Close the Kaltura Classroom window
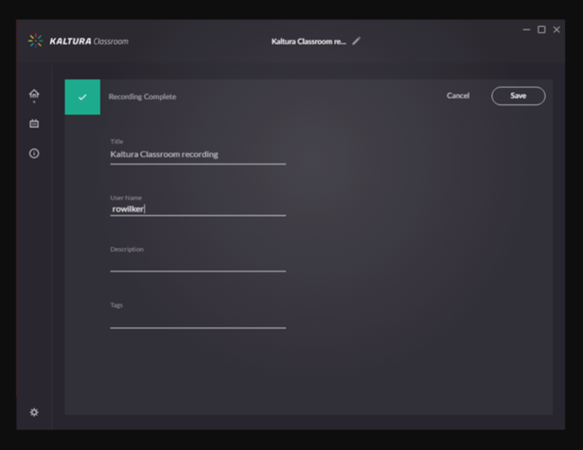The image size is (583, 450). pyautogui.click(x=556, y=29)
